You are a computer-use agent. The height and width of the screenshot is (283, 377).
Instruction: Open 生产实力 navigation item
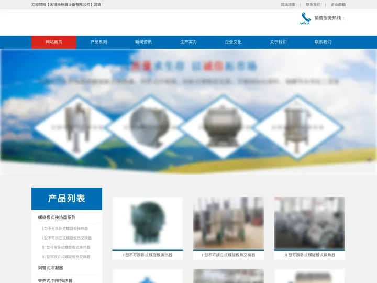[188, 42]
